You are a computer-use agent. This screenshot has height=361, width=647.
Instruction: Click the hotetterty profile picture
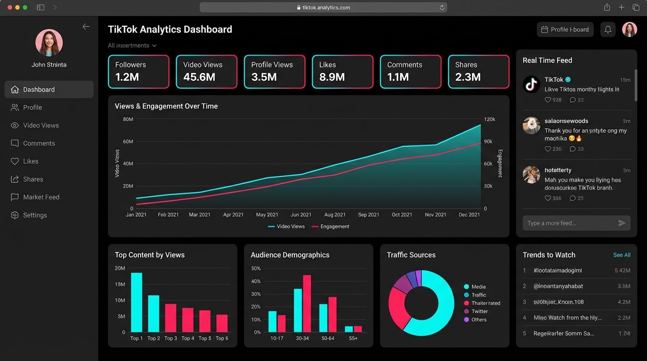(x=531, y=174)
